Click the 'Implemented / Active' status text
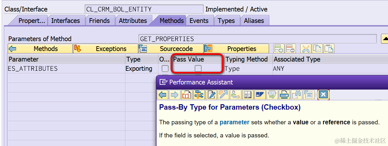The width and height of the screenshot is (388, 146). pyautogui.click(x=236, y=9)
